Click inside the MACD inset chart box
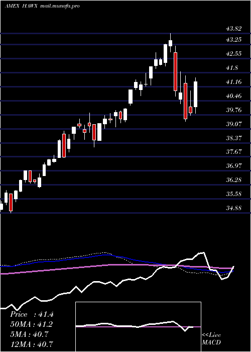 138,327
